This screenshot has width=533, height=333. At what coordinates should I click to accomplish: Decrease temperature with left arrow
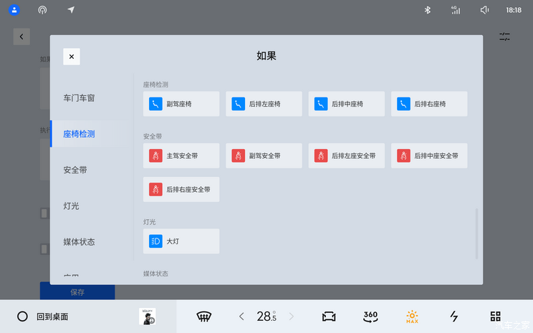241,317
